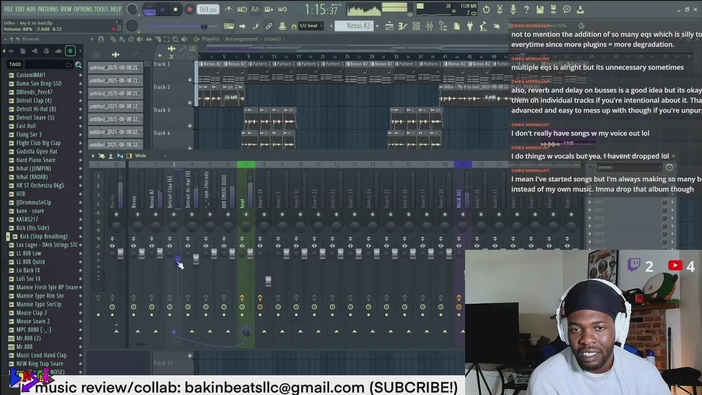Toggle mute on playlist Track 1
Image resolution: width=702 pixels, height=395 pixels.
point(190,80)
